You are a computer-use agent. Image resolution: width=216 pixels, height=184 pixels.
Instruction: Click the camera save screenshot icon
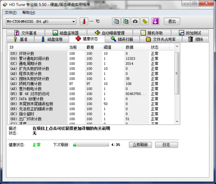coord(135,21)
